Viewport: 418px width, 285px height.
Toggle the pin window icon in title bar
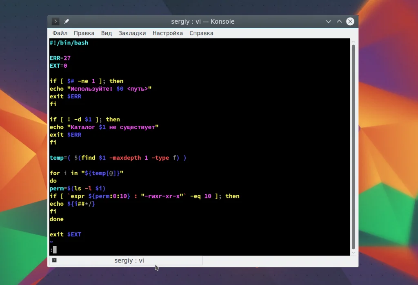click(x=67, y=22)
